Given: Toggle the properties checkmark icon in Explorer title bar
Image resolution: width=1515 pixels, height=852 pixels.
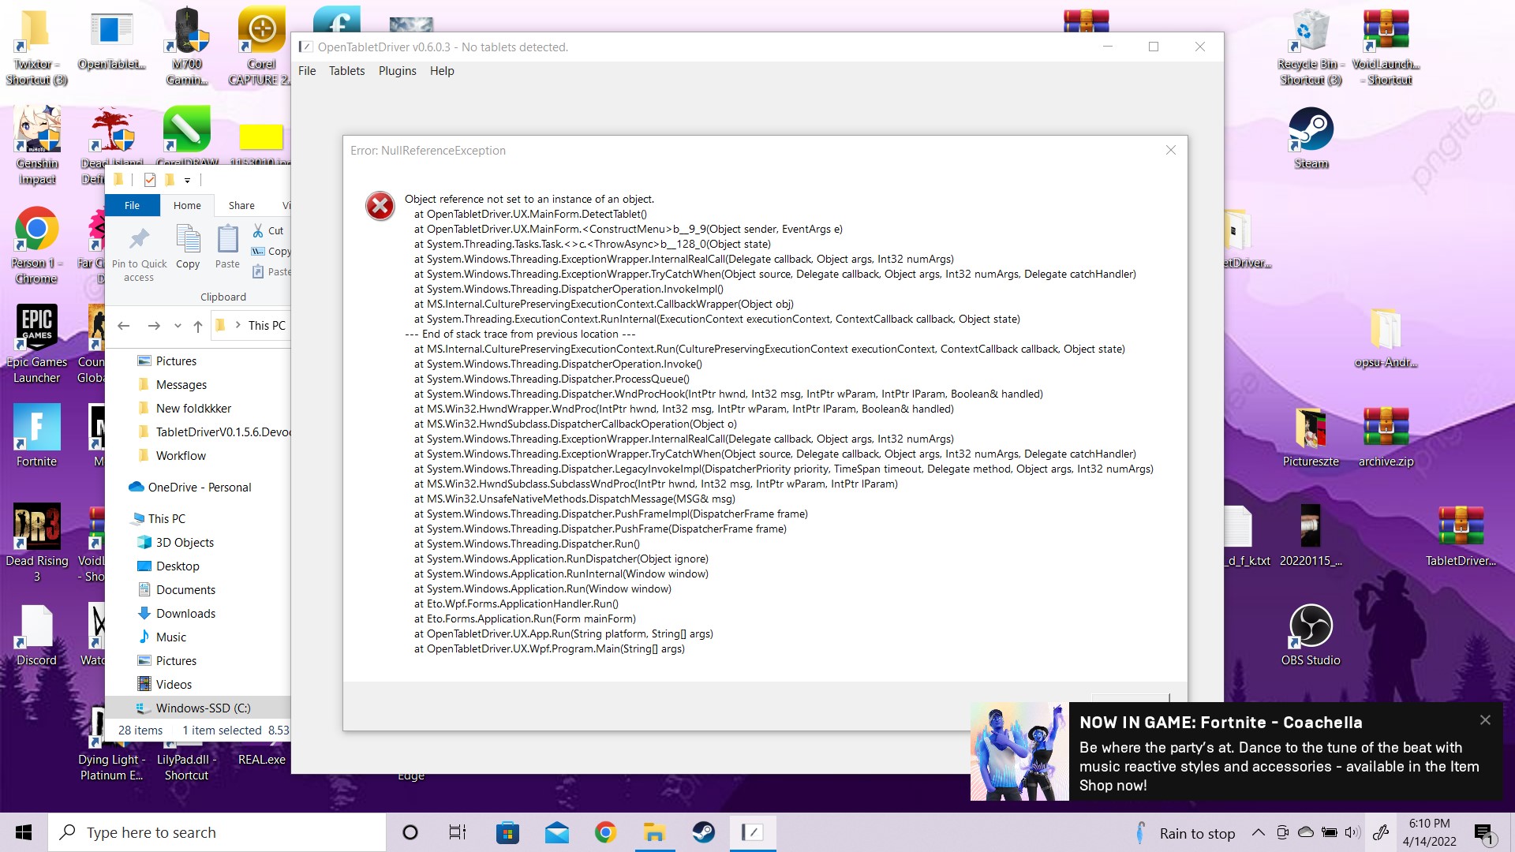Looking at the screenshot, I should [x=150, y=180].
